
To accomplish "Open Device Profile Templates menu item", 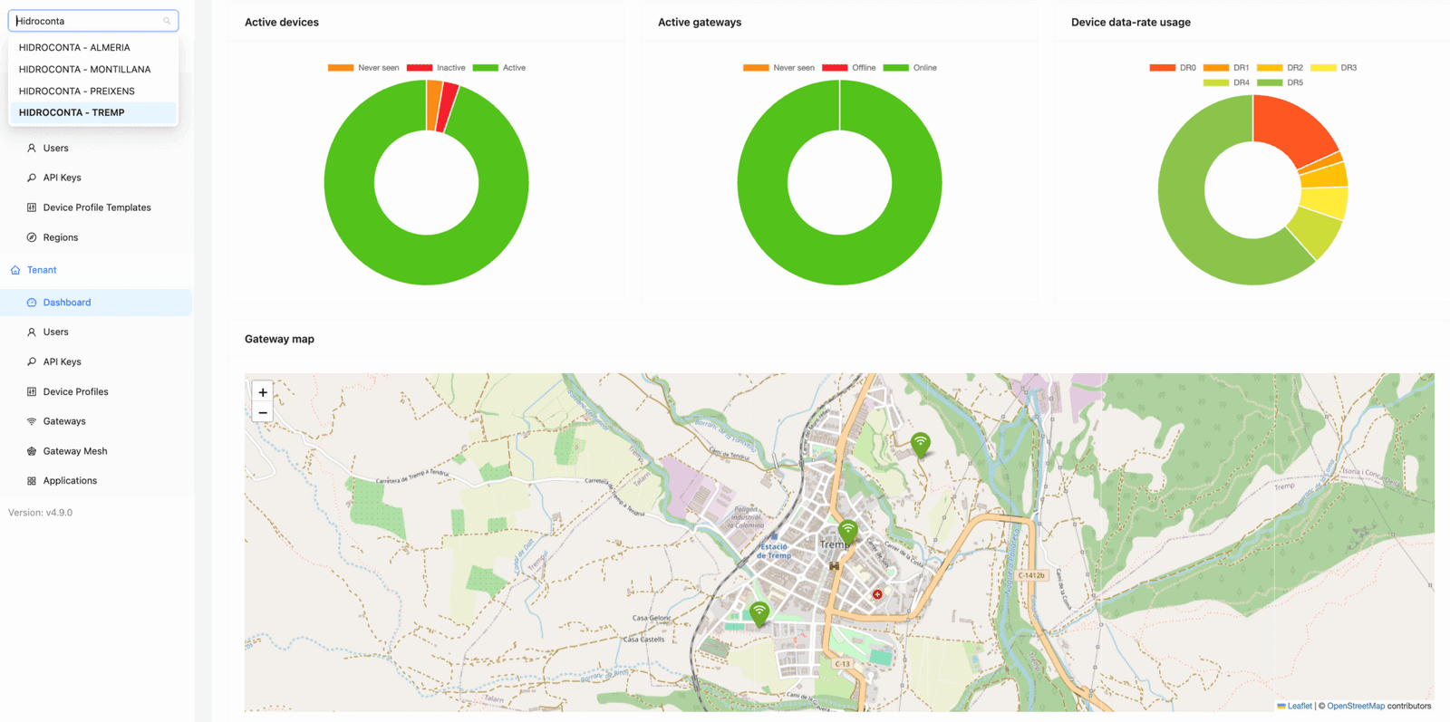I will [97, 207].
